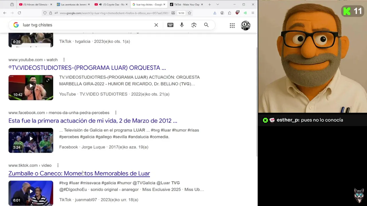Screen dimensions: 367x206
Task: Open Zumballe o Caneco Momentos Memorables link
Action: 79,173
